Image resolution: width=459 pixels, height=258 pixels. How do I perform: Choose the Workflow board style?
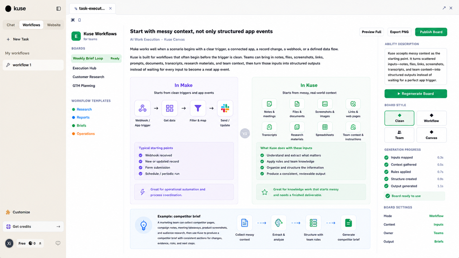click(431, 118)
